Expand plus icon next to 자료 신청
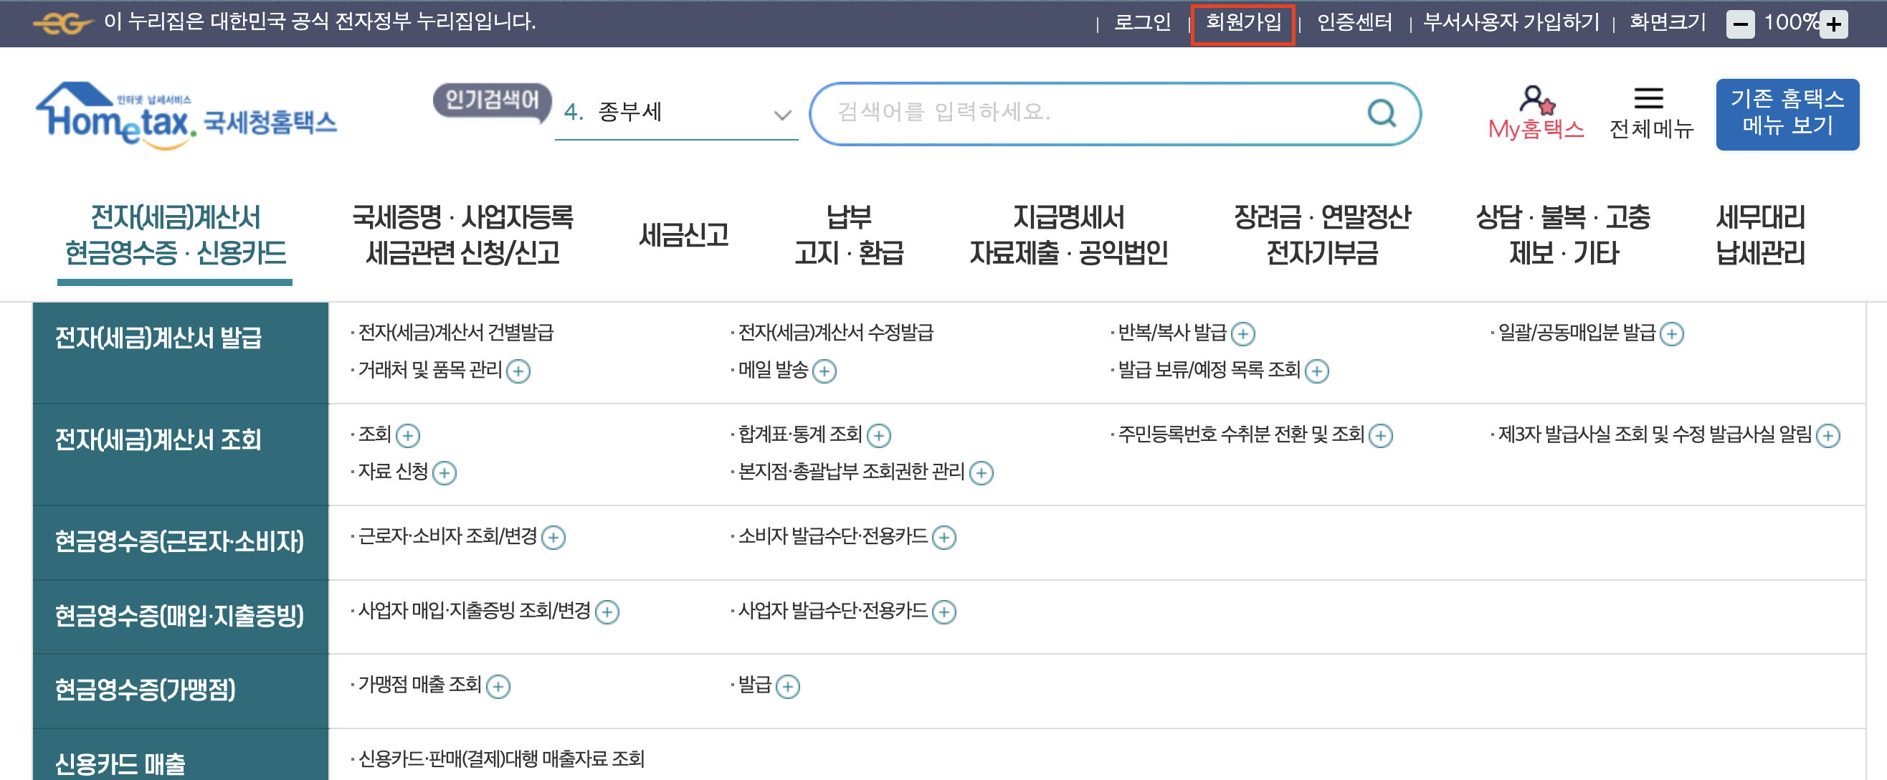The image size is (1887, 780). coord(444,473)
